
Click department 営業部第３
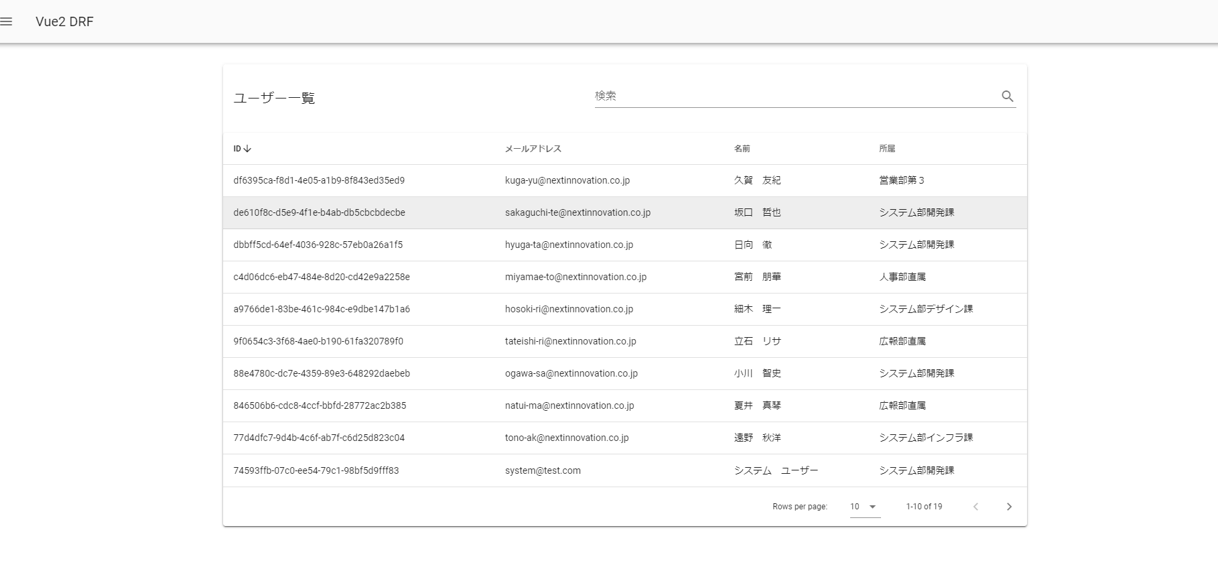click(902, 181)
